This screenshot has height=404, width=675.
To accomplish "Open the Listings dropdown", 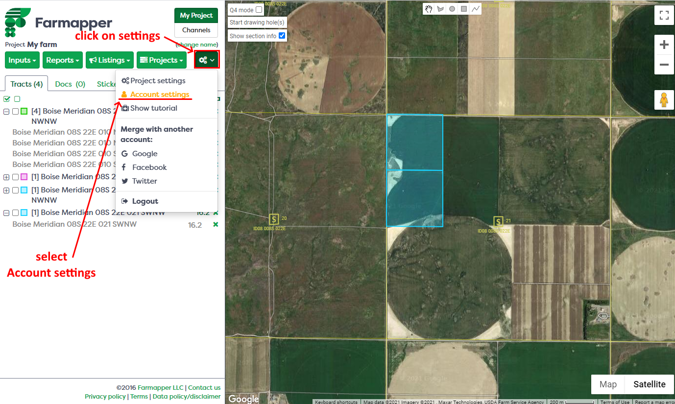I will [x=110, y=60].
